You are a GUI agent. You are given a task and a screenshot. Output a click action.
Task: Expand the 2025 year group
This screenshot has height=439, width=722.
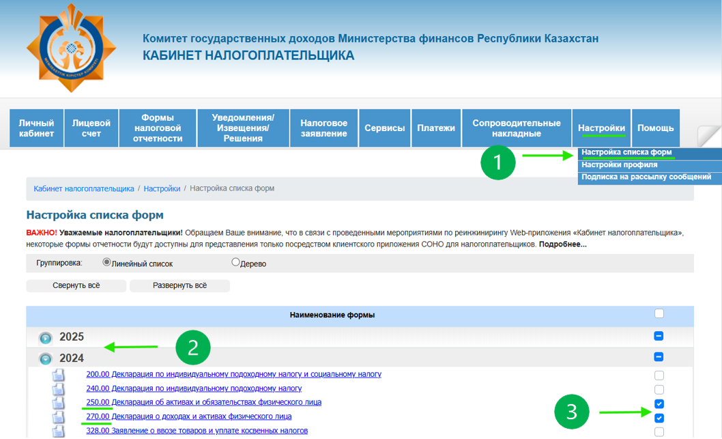pyautogui.click(x=46, y=339)
